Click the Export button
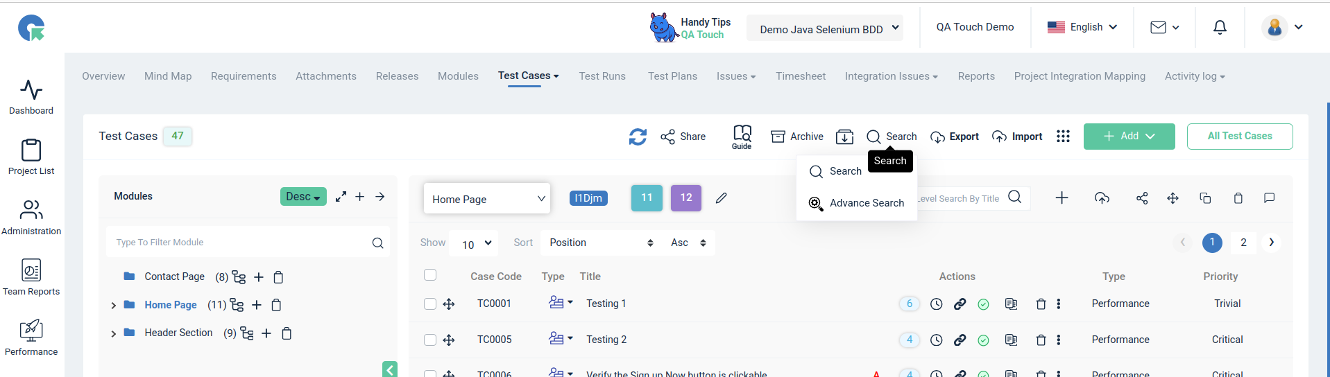The height and width of the screenshot is (377, 1330). point(955,137)
